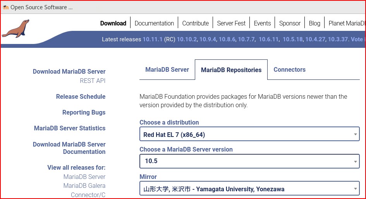Open the Blog menu item
The height and width of the screenshot is (199, 366).
point(314,23)
